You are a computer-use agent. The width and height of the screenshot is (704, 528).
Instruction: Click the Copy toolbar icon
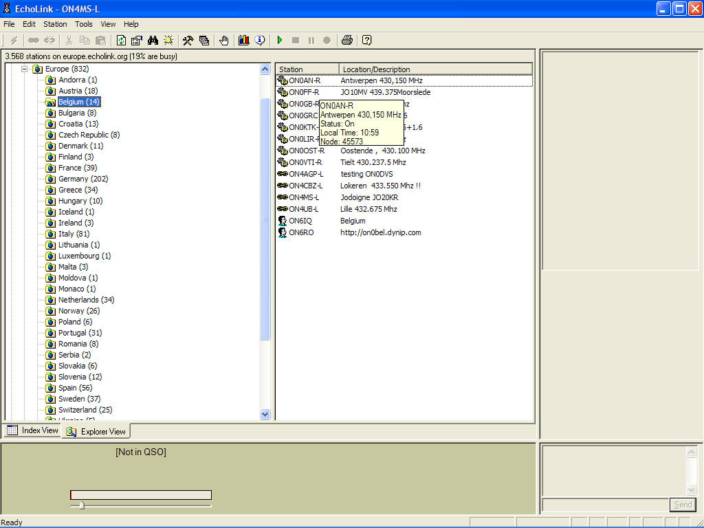pos(85,41)
